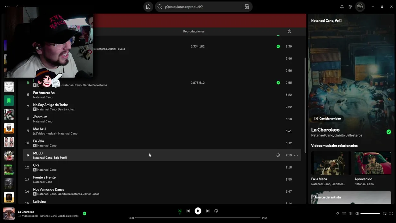Click the 2.873.512 play count
Image resolution: width=396 pixels, height=223 pixels.
pos(198,83)
